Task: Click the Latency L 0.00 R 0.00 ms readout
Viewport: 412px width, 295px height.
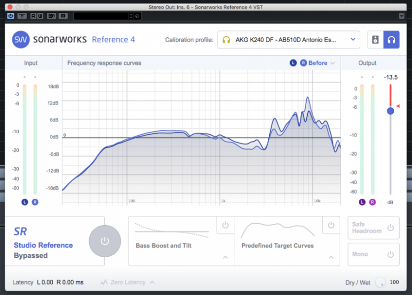Action: pos(48,282)
